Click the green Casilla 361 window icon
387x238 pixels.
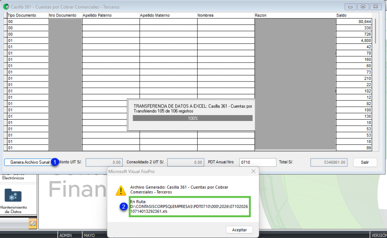(6, 7)
